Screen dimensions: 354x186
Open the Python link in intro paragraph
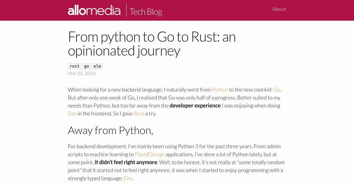(x=220, y=89)
